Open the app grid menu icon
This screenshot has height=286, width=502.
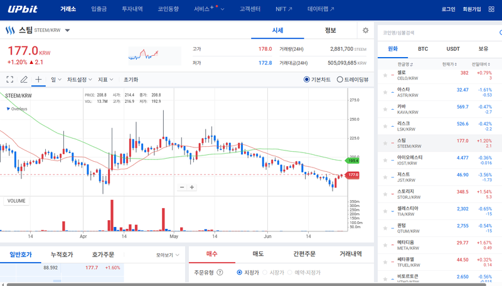click(x=491, y=9)
